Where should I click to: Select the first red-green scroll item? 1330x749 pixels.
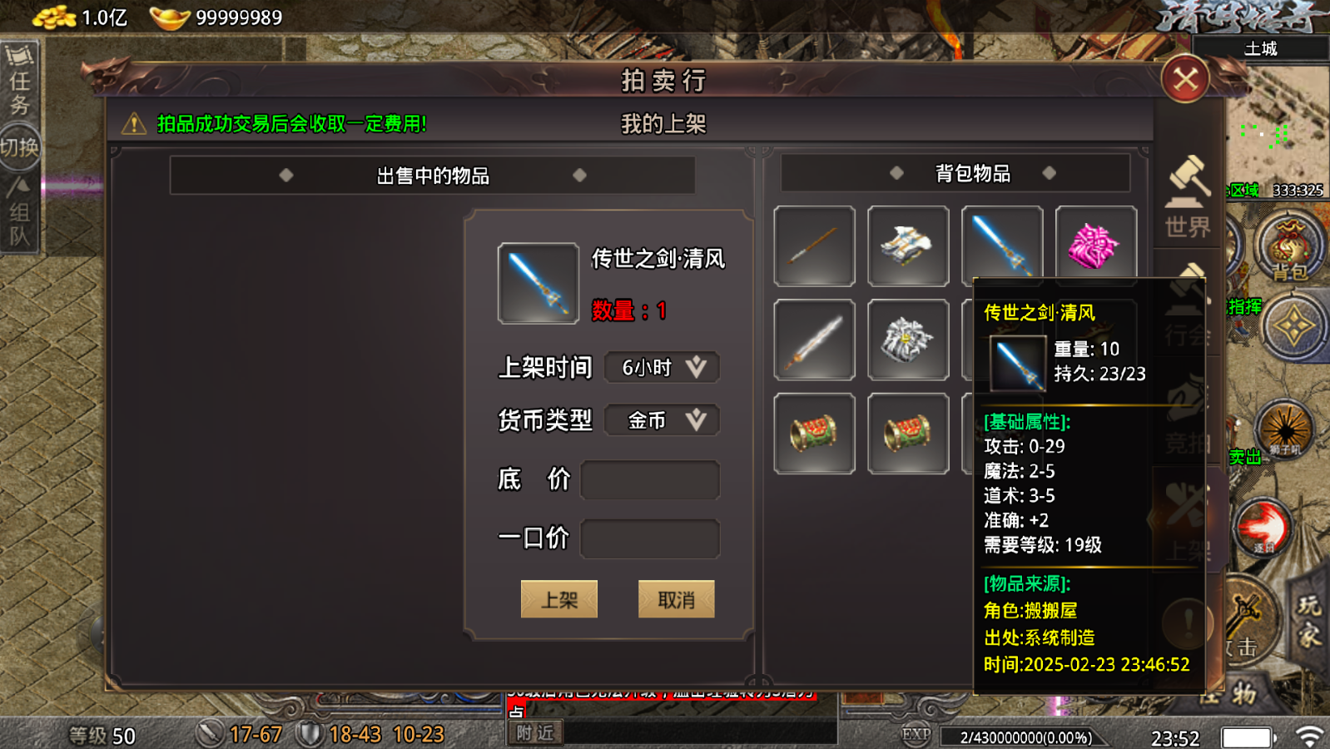[x=814, y=434]
